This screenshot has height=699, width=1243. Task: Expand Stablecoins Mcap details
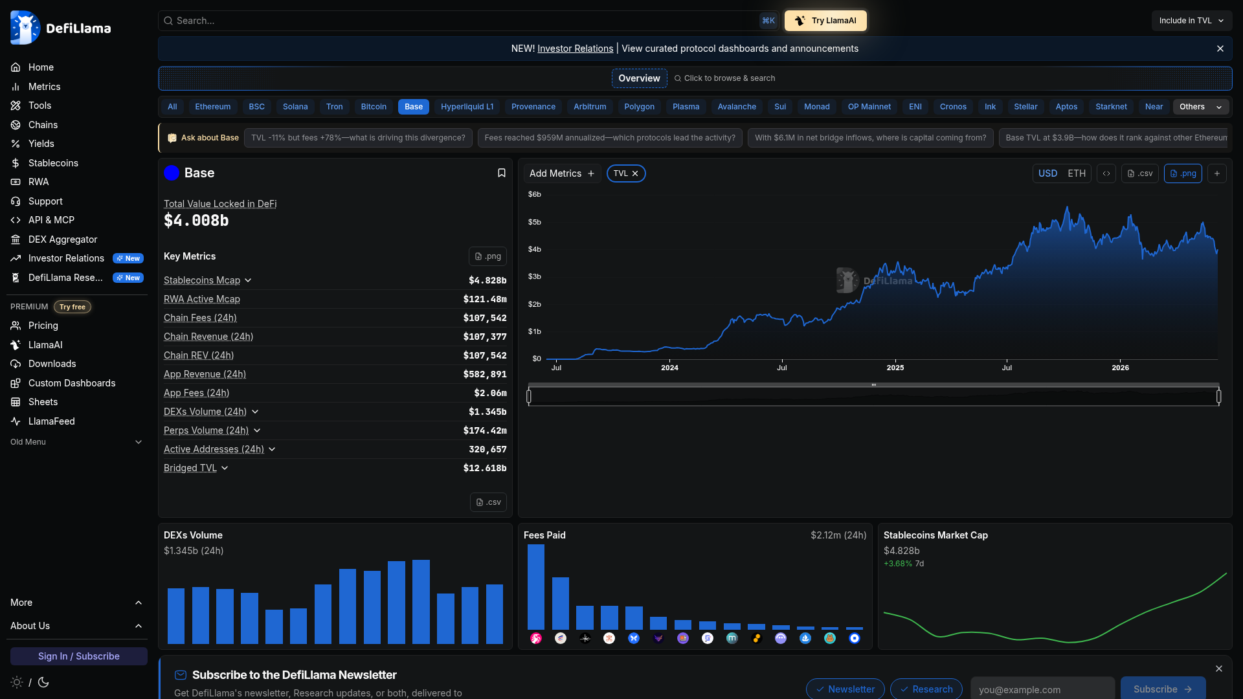(248, 280)
